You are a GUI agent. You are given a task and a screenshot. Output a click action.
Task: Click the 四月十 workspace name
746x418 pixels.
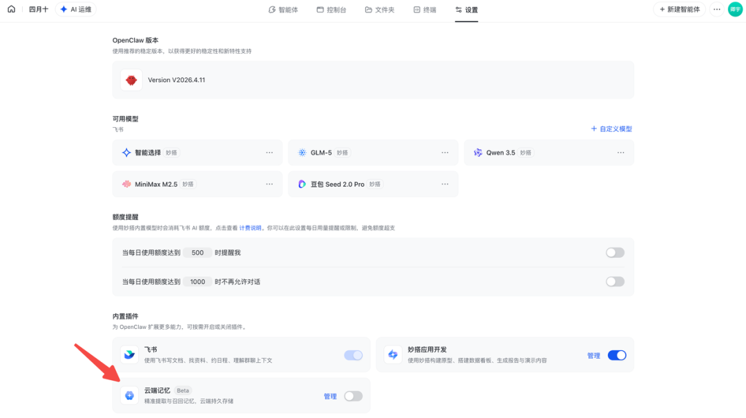click(x=39, y=10)
